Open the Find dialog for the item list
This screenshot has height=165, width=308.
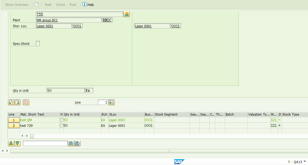71,143
